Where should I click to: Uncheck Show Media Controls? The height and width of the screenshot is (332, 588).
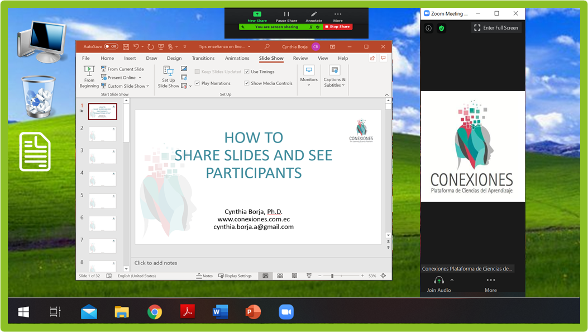pyautogui.click(x=247, y=83)
